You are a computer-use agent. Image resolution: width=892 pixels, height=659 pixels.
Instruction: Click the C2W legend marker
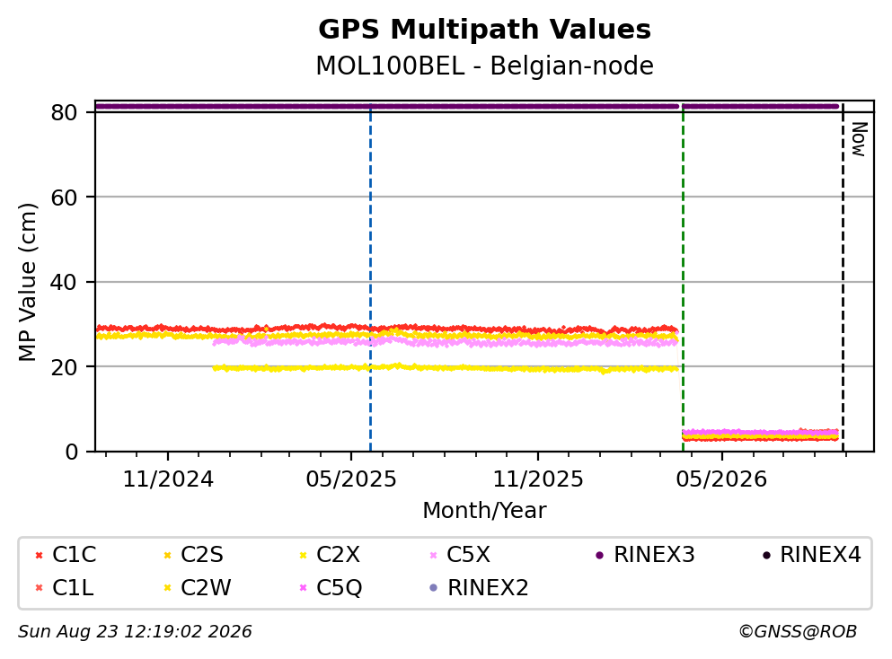(167, 587)
